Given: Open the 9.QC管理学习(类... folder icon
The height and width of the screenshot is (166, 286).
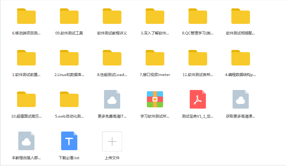Looking at the screenshot, I should (x=198, y=16).
